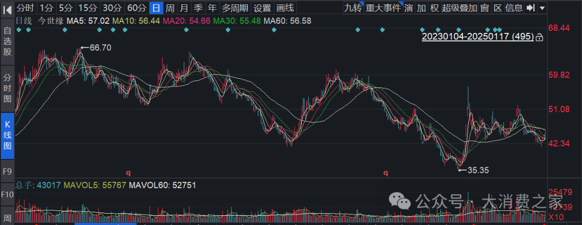Select K线图 tab in left sidebar
The height and width of the screenshot is (225, 582).
click(7, 136)
